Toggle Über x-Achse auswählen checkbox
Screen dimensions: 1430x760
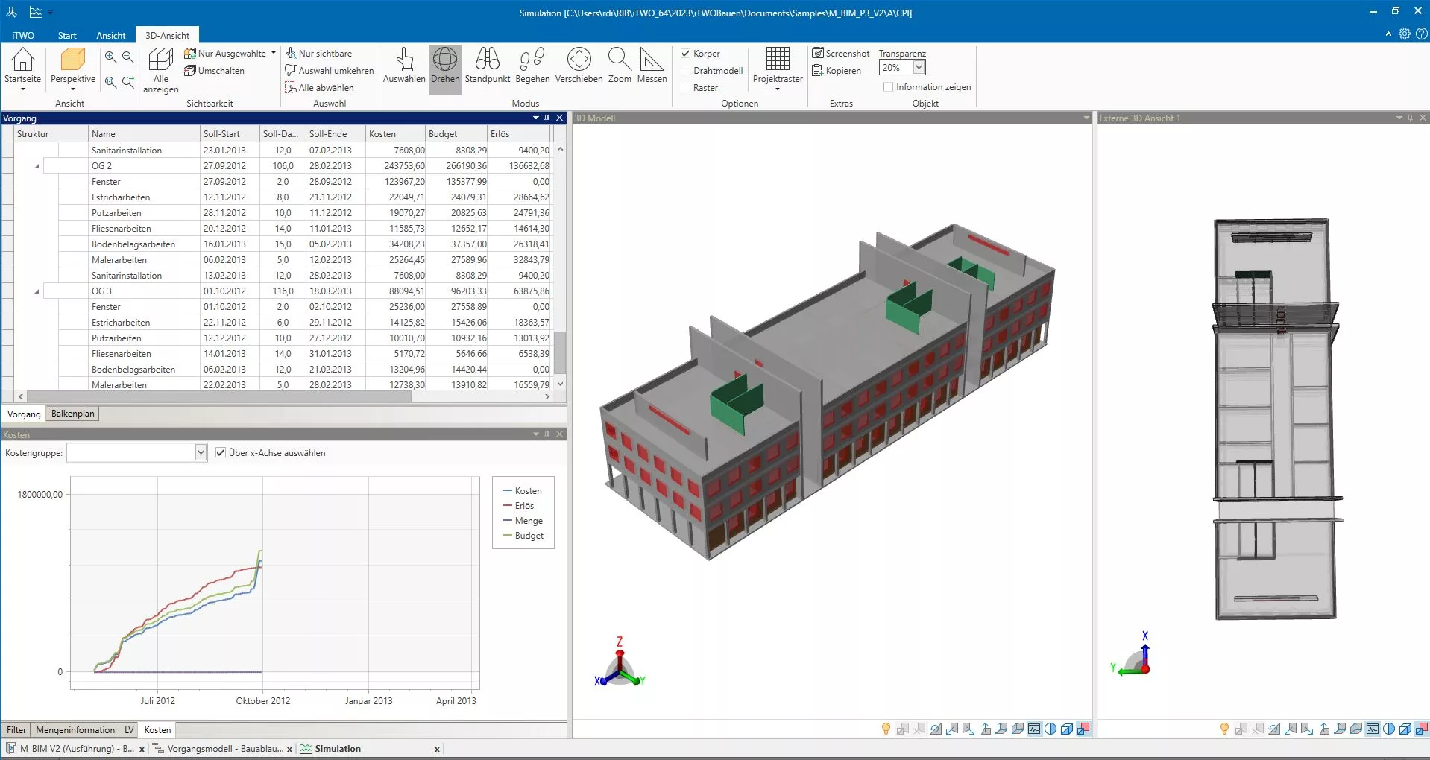coord(221,452)
